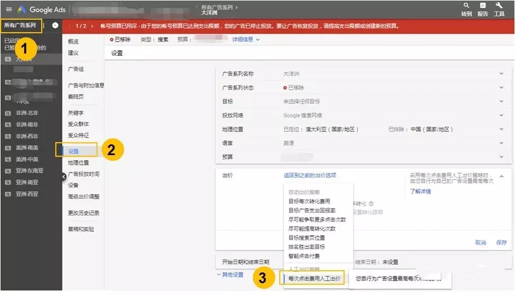
Task: Click help icon next to 转化
Action: coord(371,204)
